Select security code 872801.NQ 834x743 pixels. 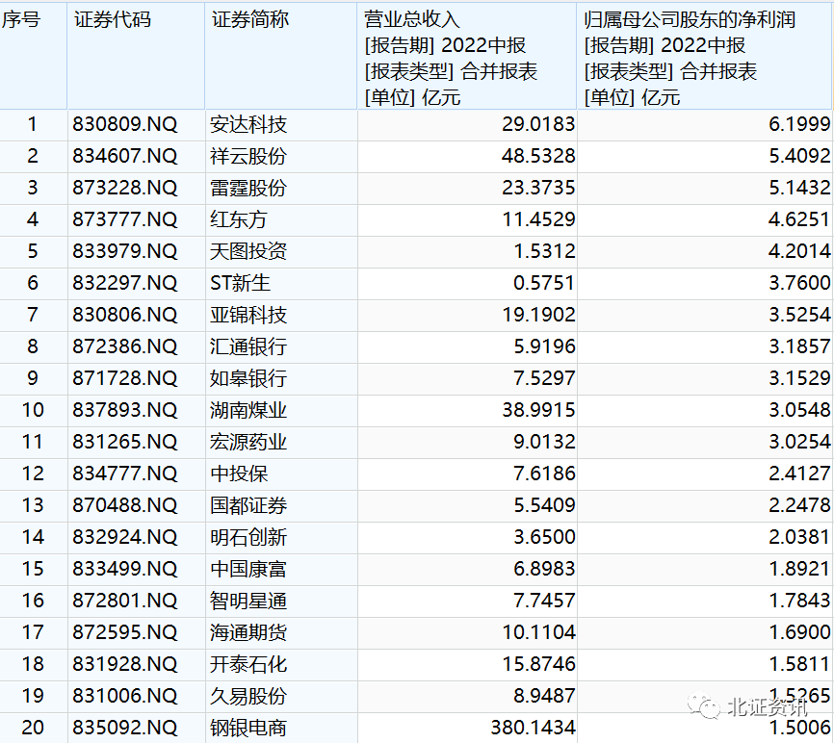(125, 602)
